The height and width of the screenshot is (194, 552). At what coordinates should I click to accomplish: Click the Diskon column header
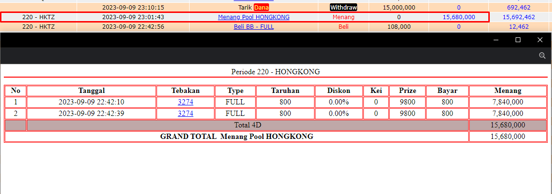pos(338,91)
